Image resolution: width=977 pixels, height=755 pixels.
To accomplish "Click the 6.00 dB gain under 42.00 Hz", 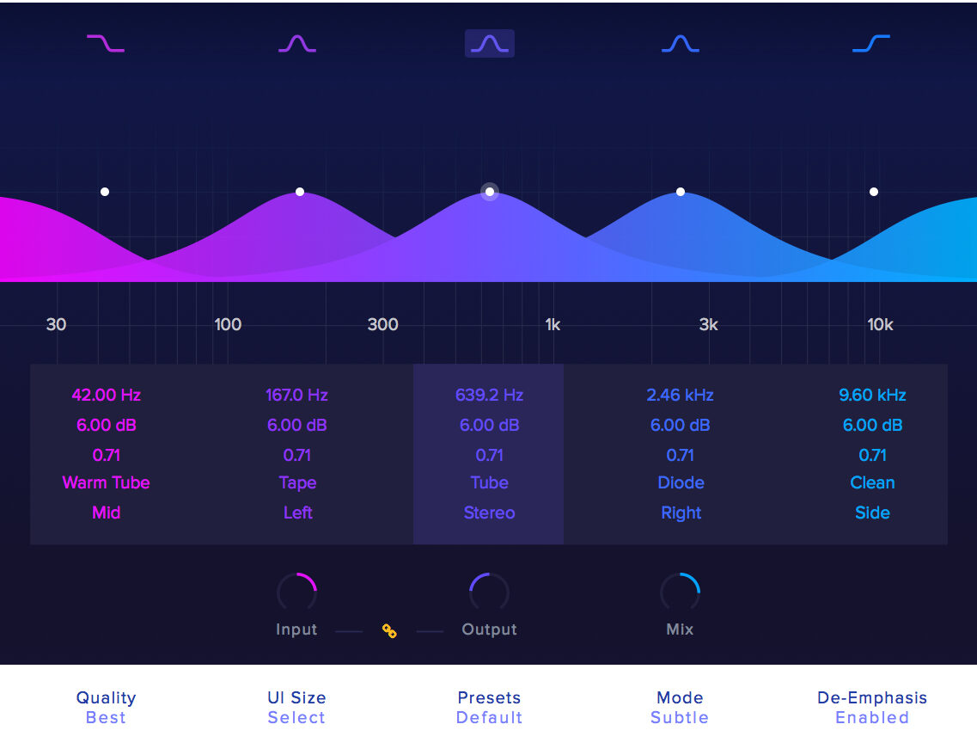I will (x=106, y=425).
